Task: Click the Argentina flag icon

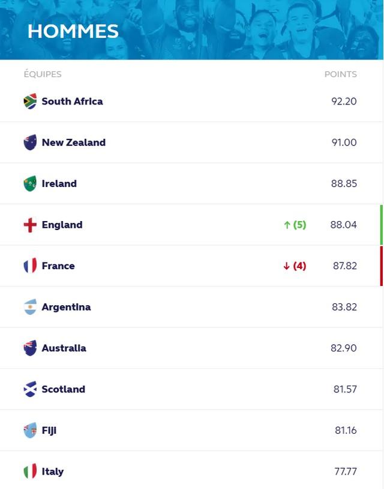Action: pos(30,307)
